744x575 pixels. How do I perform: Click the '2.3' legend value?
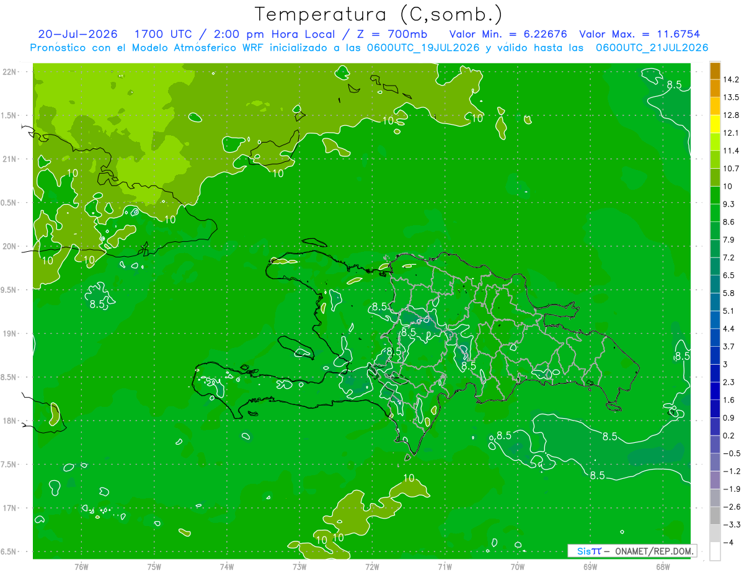(x=730, y=382)
